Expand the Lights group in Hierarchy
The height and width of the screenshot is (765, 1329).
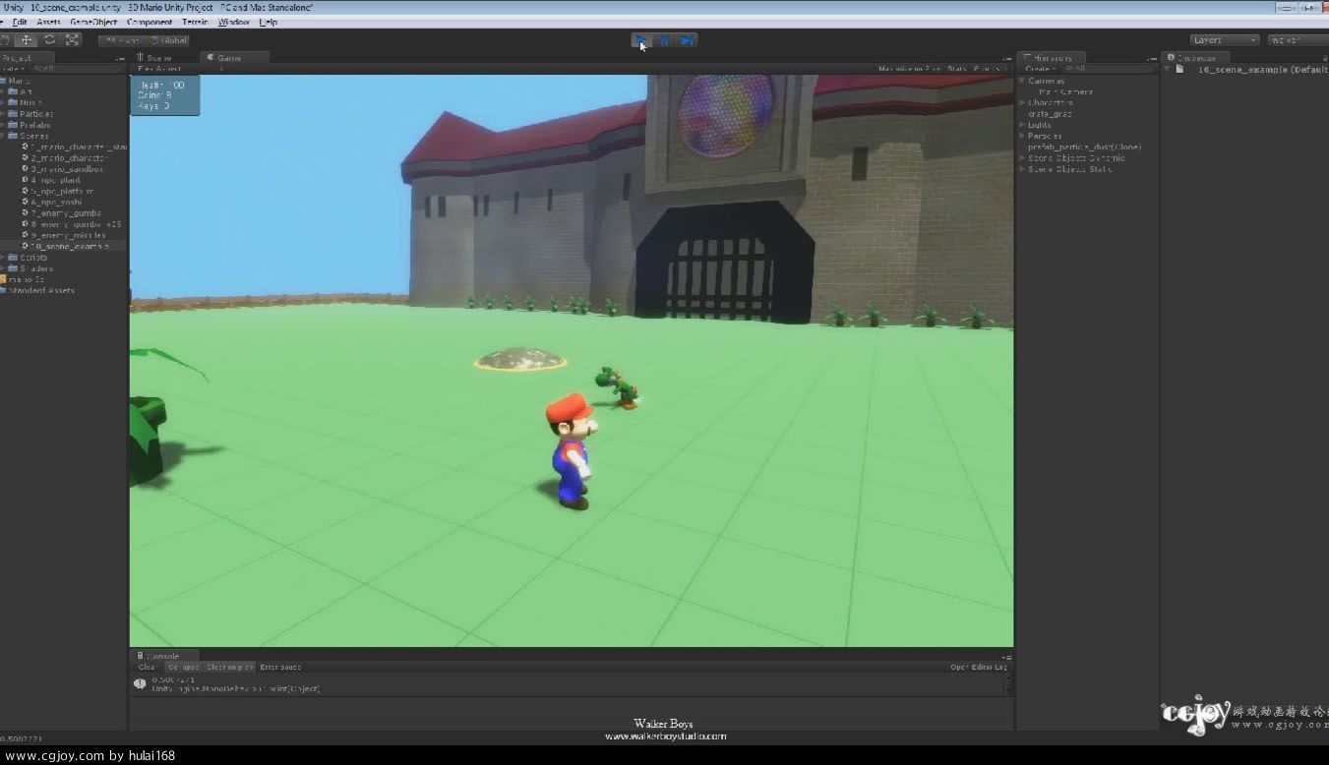pos(1022,125)
